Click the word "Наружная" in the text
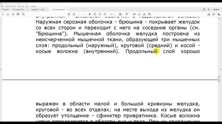222x124 pixels. pyautogui.click(x=49, y=22)
